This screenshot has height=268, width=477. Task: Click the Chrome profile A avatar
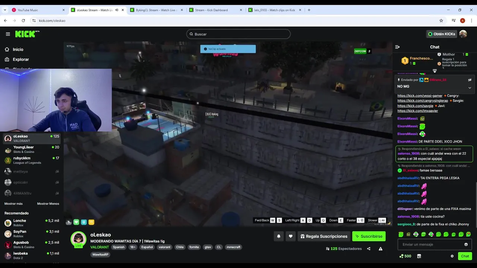462,20
